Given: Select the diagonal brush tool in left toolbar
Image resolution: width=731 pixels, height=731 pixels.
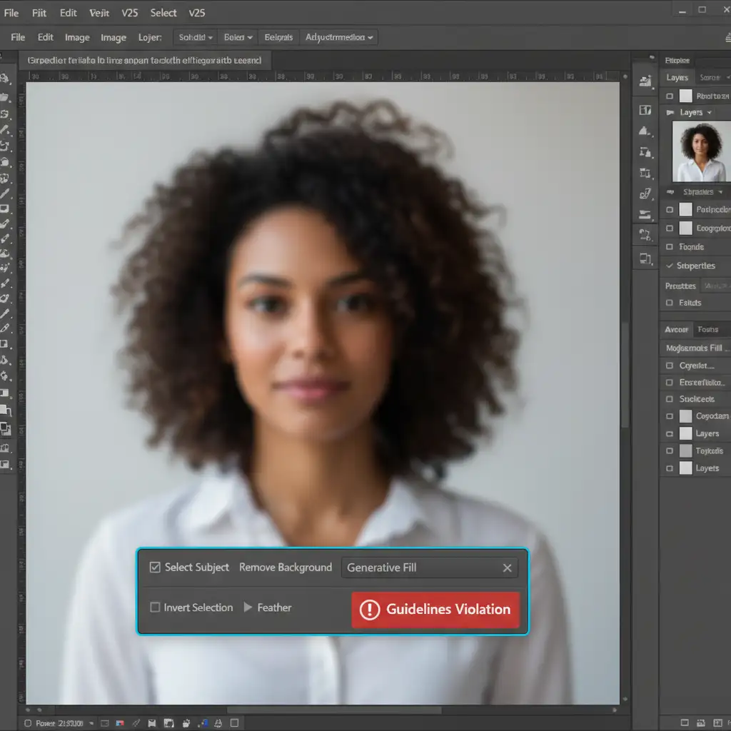Looking at the screenshot, I should pyautogui.click(x=5, y=193).
